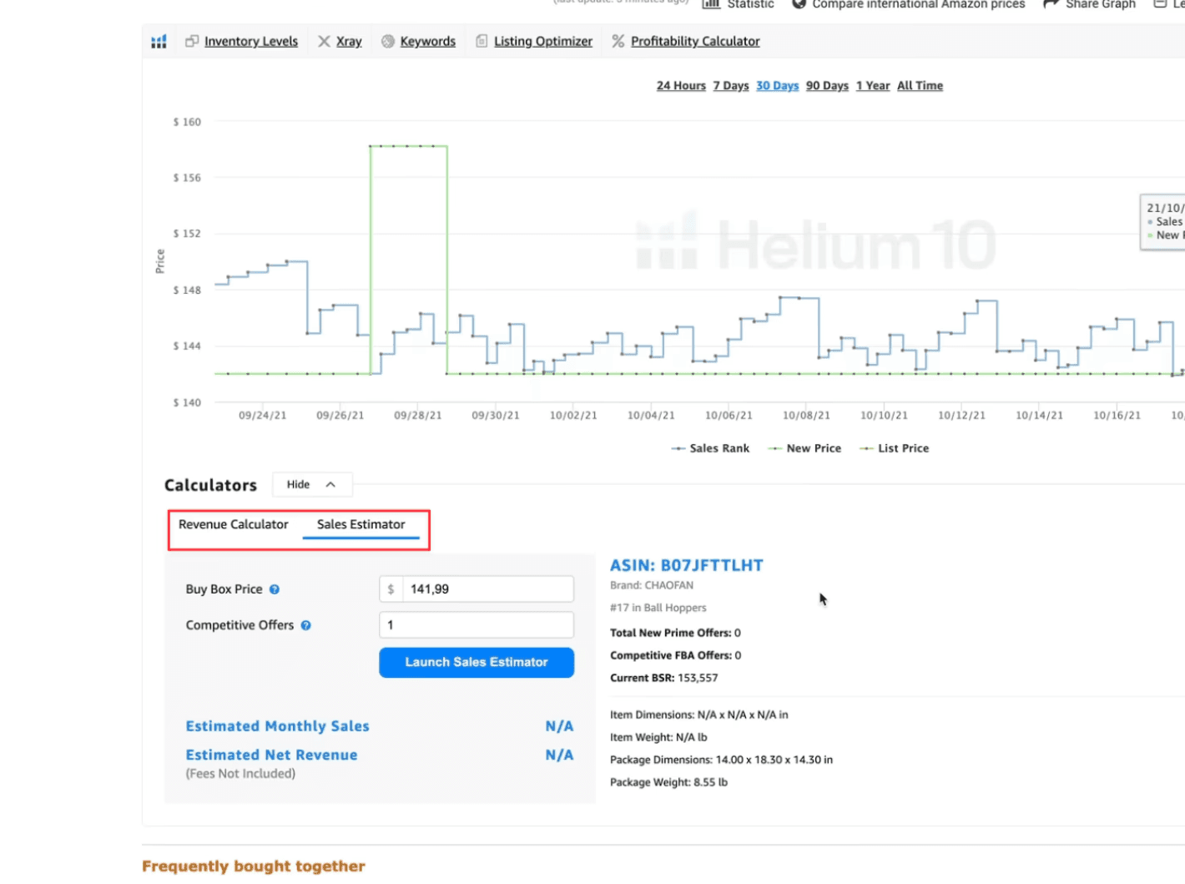Image resolution: width=1185 pixels, height=884 pixels.
Task: Click the Buy Box Price help icon
Action: point(275,589)
